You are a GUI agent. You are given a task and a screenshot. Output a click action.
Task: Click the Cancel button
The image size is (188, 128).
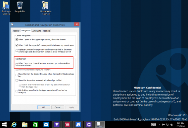pos(58,107)
